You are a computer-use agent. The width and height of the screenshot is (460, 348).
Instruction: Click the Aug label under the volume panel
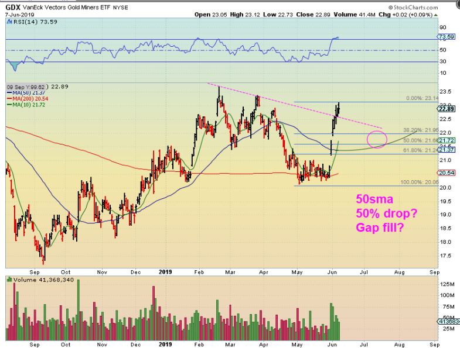(x=399, y=344)
